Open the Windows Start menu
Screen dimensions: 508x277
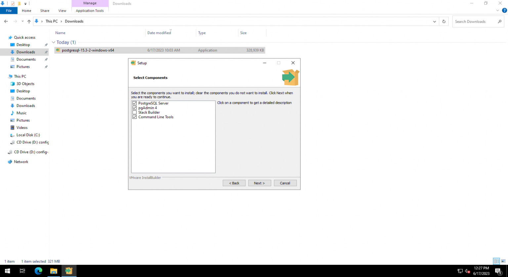coord(7,271)
